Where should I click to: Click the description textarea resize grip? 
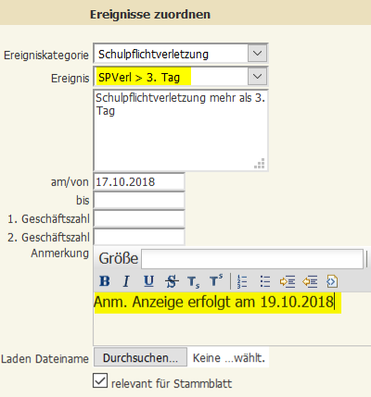tap(260, 164)
